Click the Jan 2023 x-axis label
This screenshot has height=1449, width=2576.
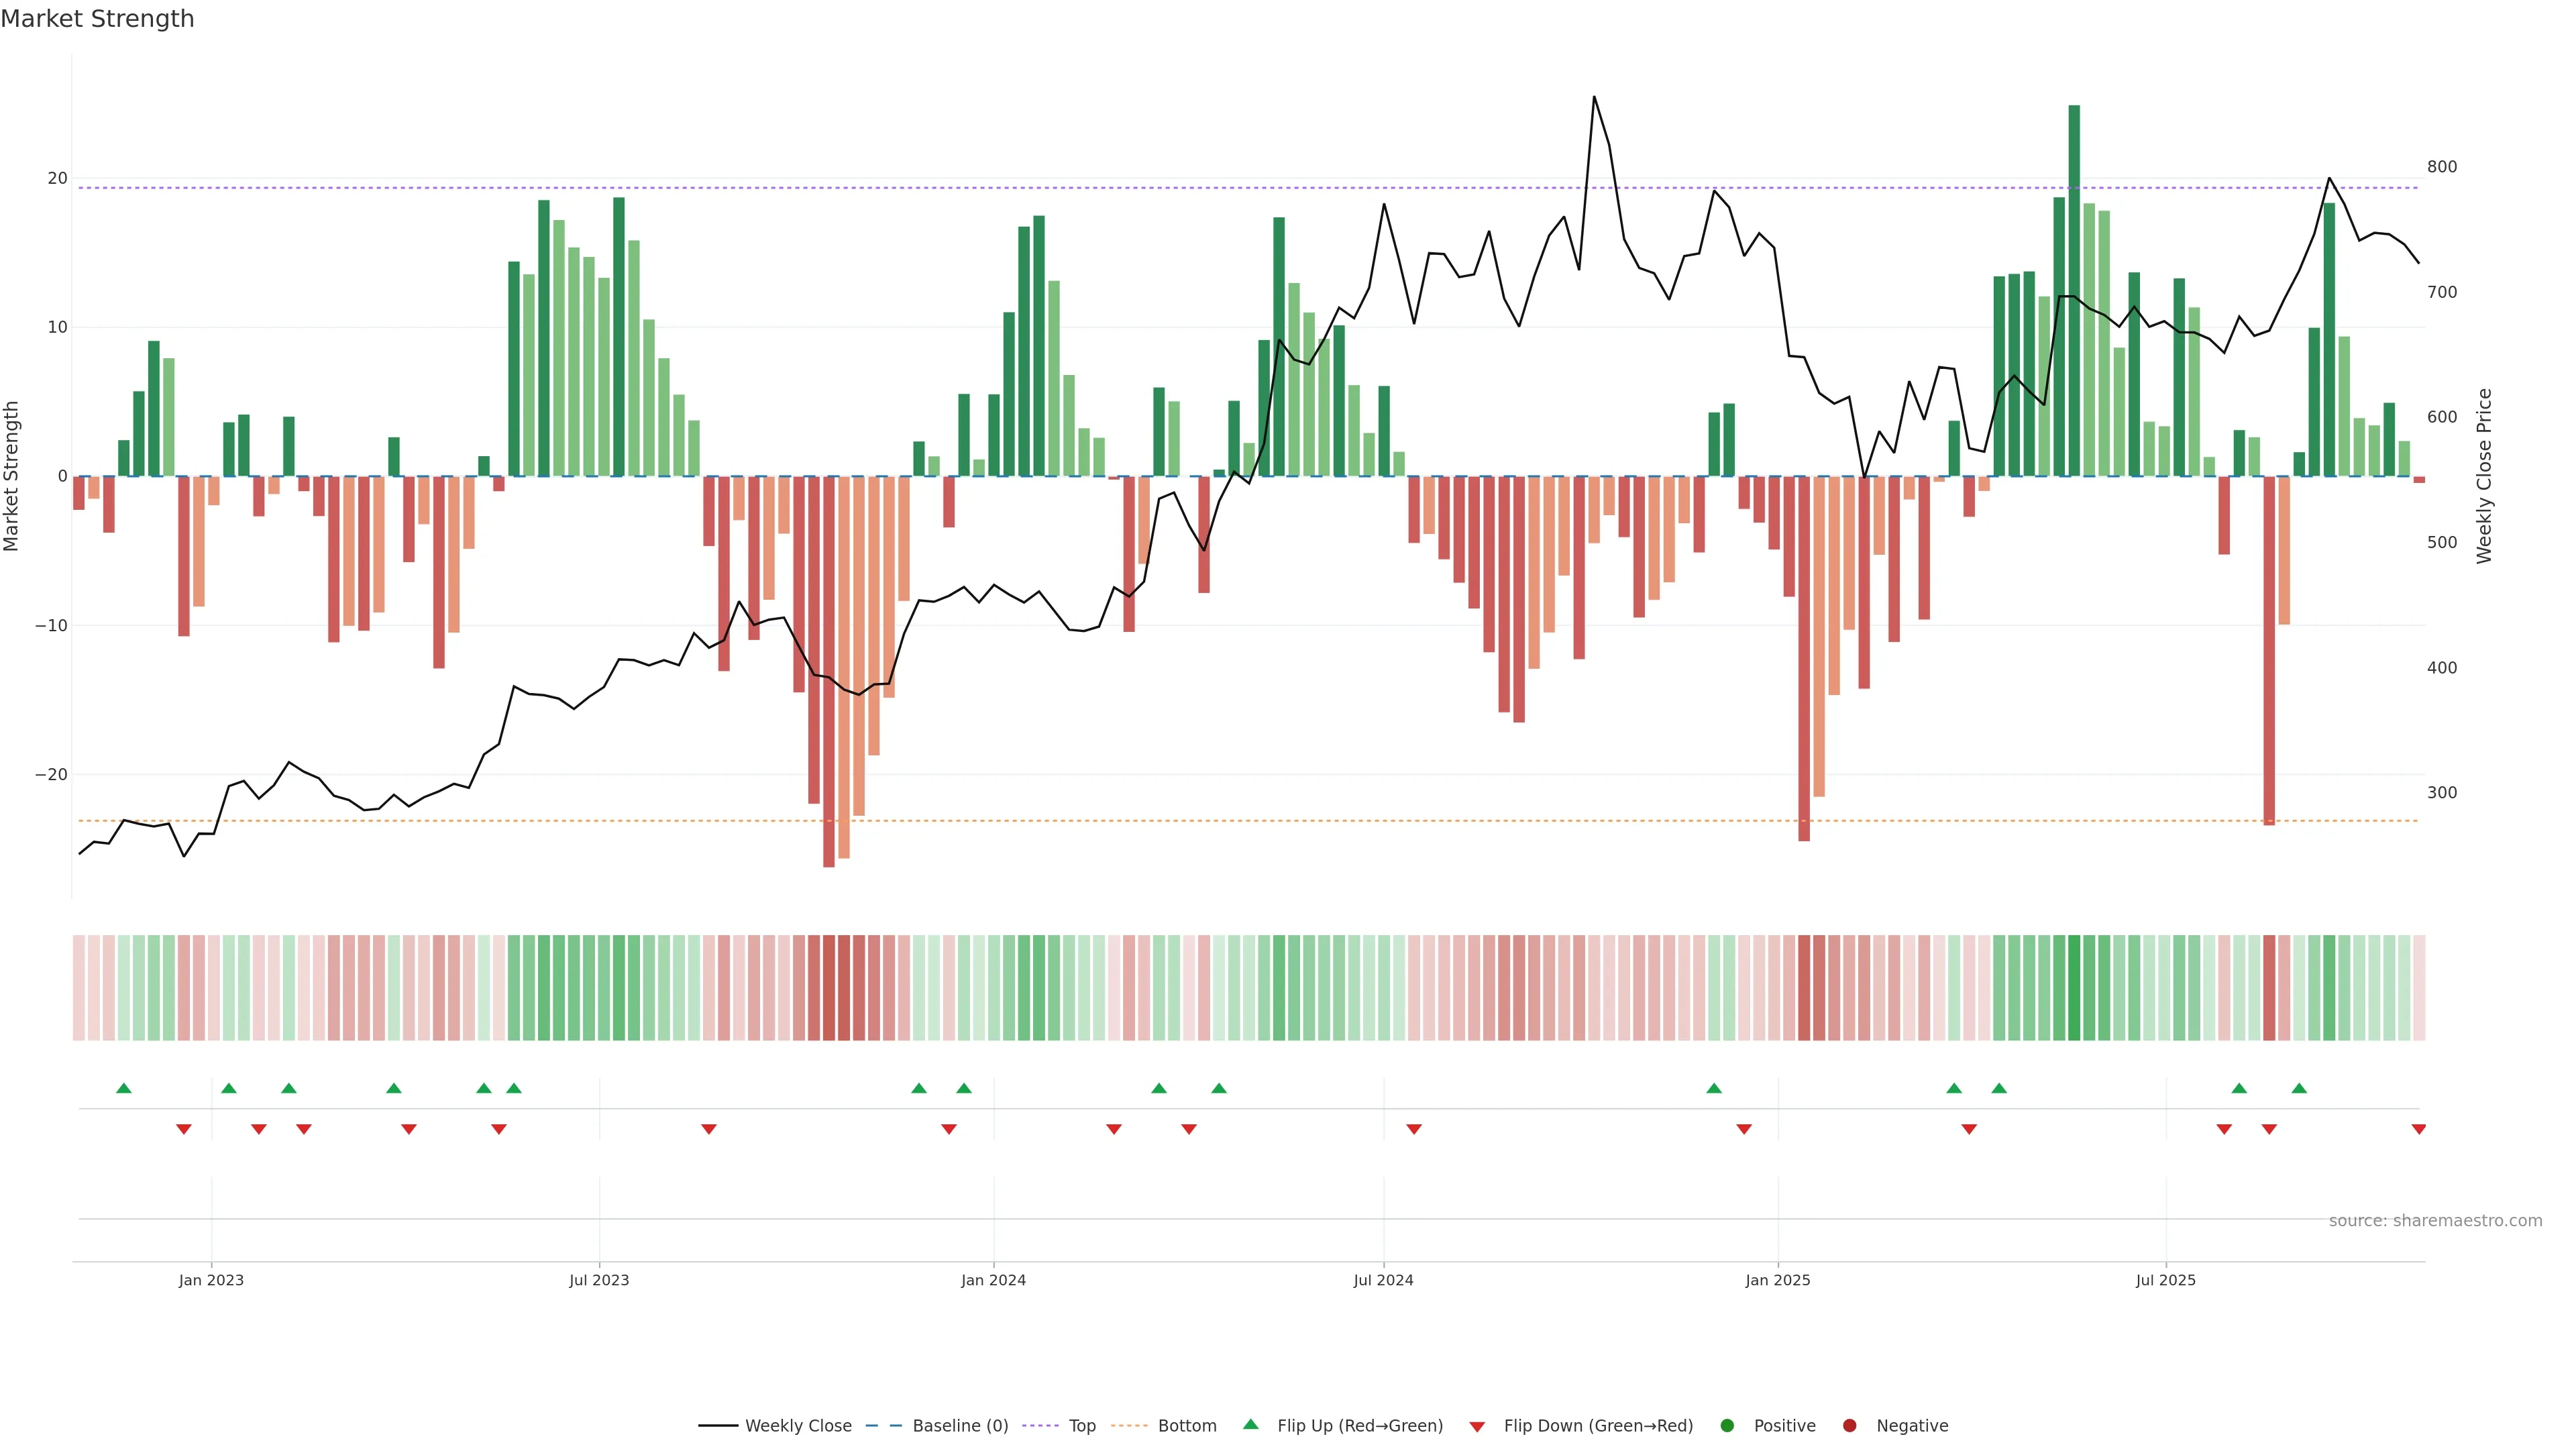click(211, 1280)
